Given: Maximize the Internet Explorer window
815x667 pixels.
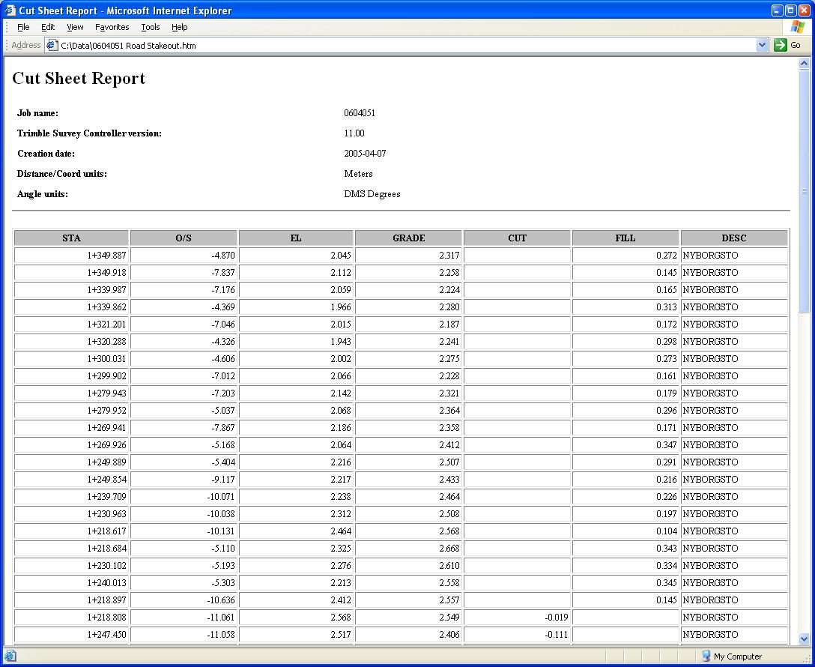Looking at the screenshot, I should click(790, 10).
